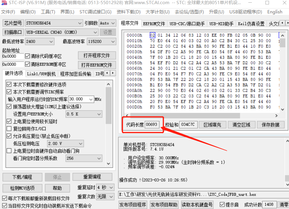The width and height of the screenshot is (289, 209).
Task: Toggle 清除EEPROM缓冲区 checkbox
Action: pyautogui.click(x=27, y=64)
